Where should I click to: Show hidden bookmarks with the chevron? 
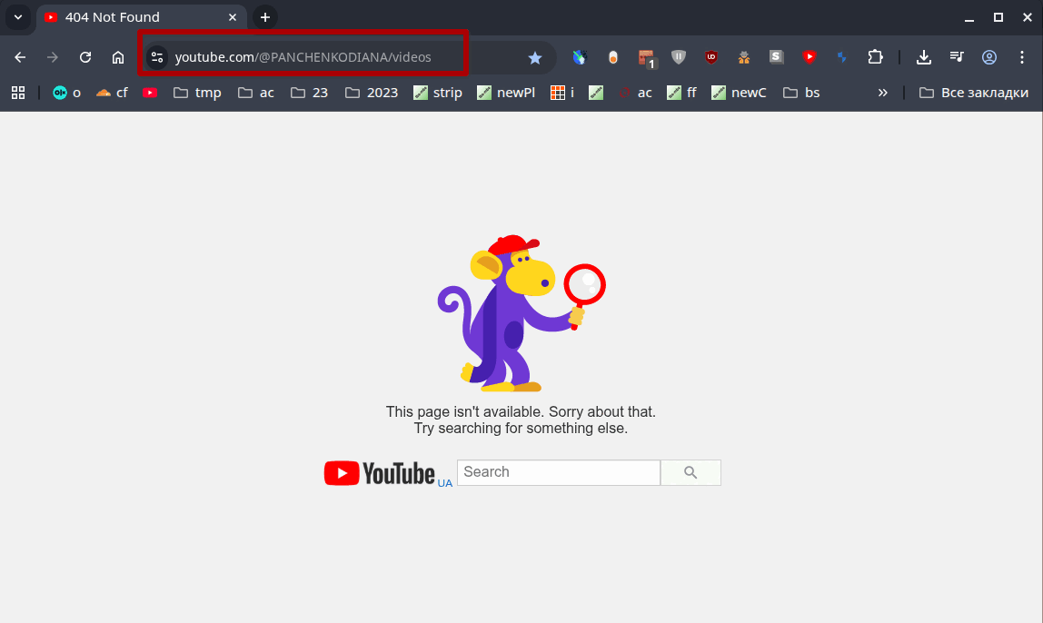(883, 93)
